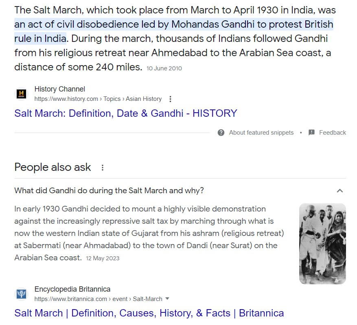Click the Gandhi Salt March photo thumbnail

(x=322, y=244)
